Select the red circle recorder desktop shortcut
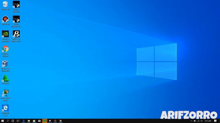Viewport: 220px width, 123px height. click(x=5, y=20)
